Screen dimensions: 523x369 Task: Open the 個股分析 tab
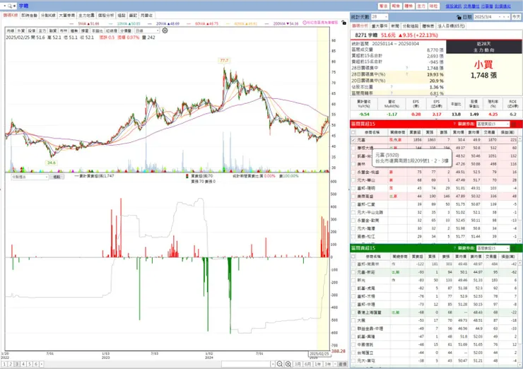[x=106, y=16]
